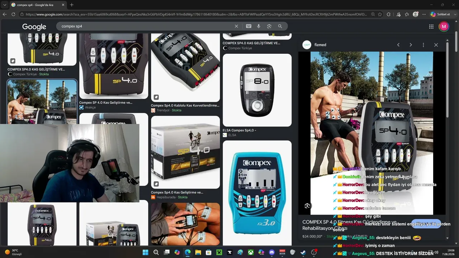
Task: Clear the Google search box text
Action: [x=236, y=26]
